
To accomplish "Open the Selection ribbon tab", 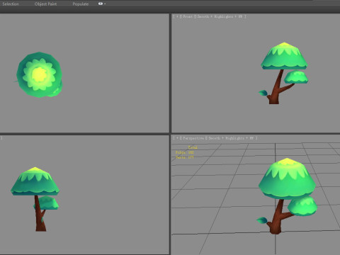I will tap(11, 4).
